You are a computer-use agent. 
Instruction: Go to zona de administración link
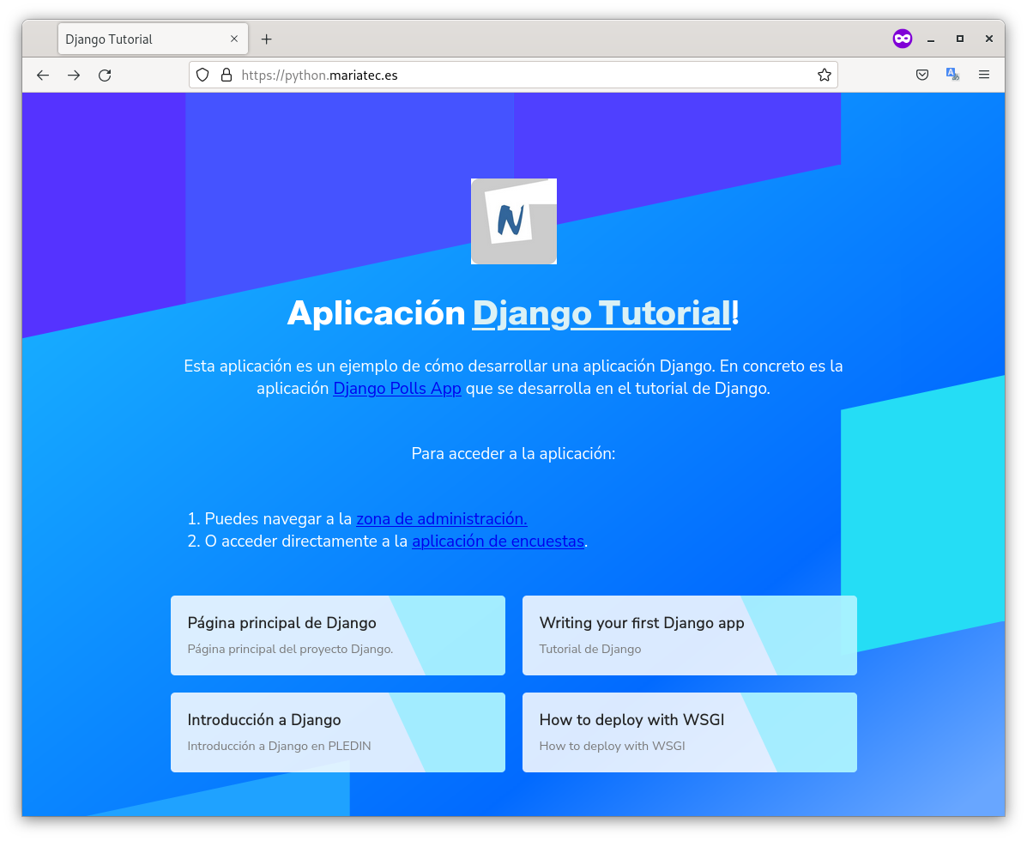coord(441,518)
